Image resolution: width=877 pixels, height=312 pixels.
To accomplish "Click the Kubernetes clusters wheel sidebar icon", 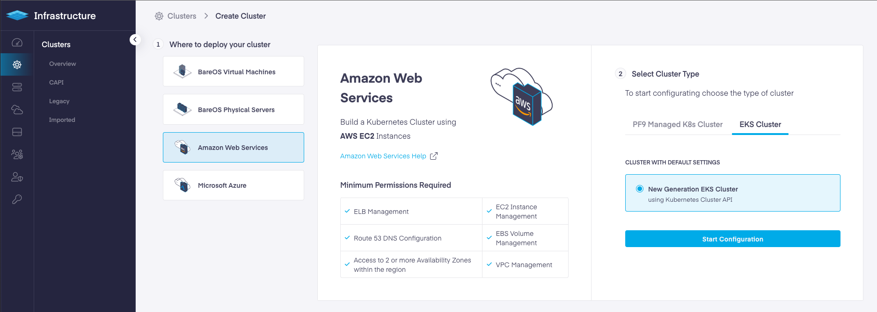I will pyautogui.click(x=17, y=65).
